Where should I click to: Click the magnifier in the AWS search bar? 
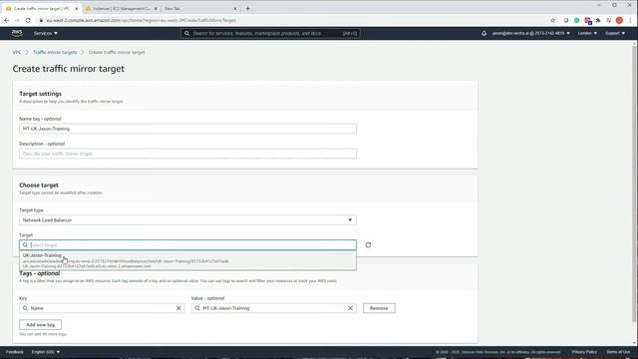click(186, 33)
